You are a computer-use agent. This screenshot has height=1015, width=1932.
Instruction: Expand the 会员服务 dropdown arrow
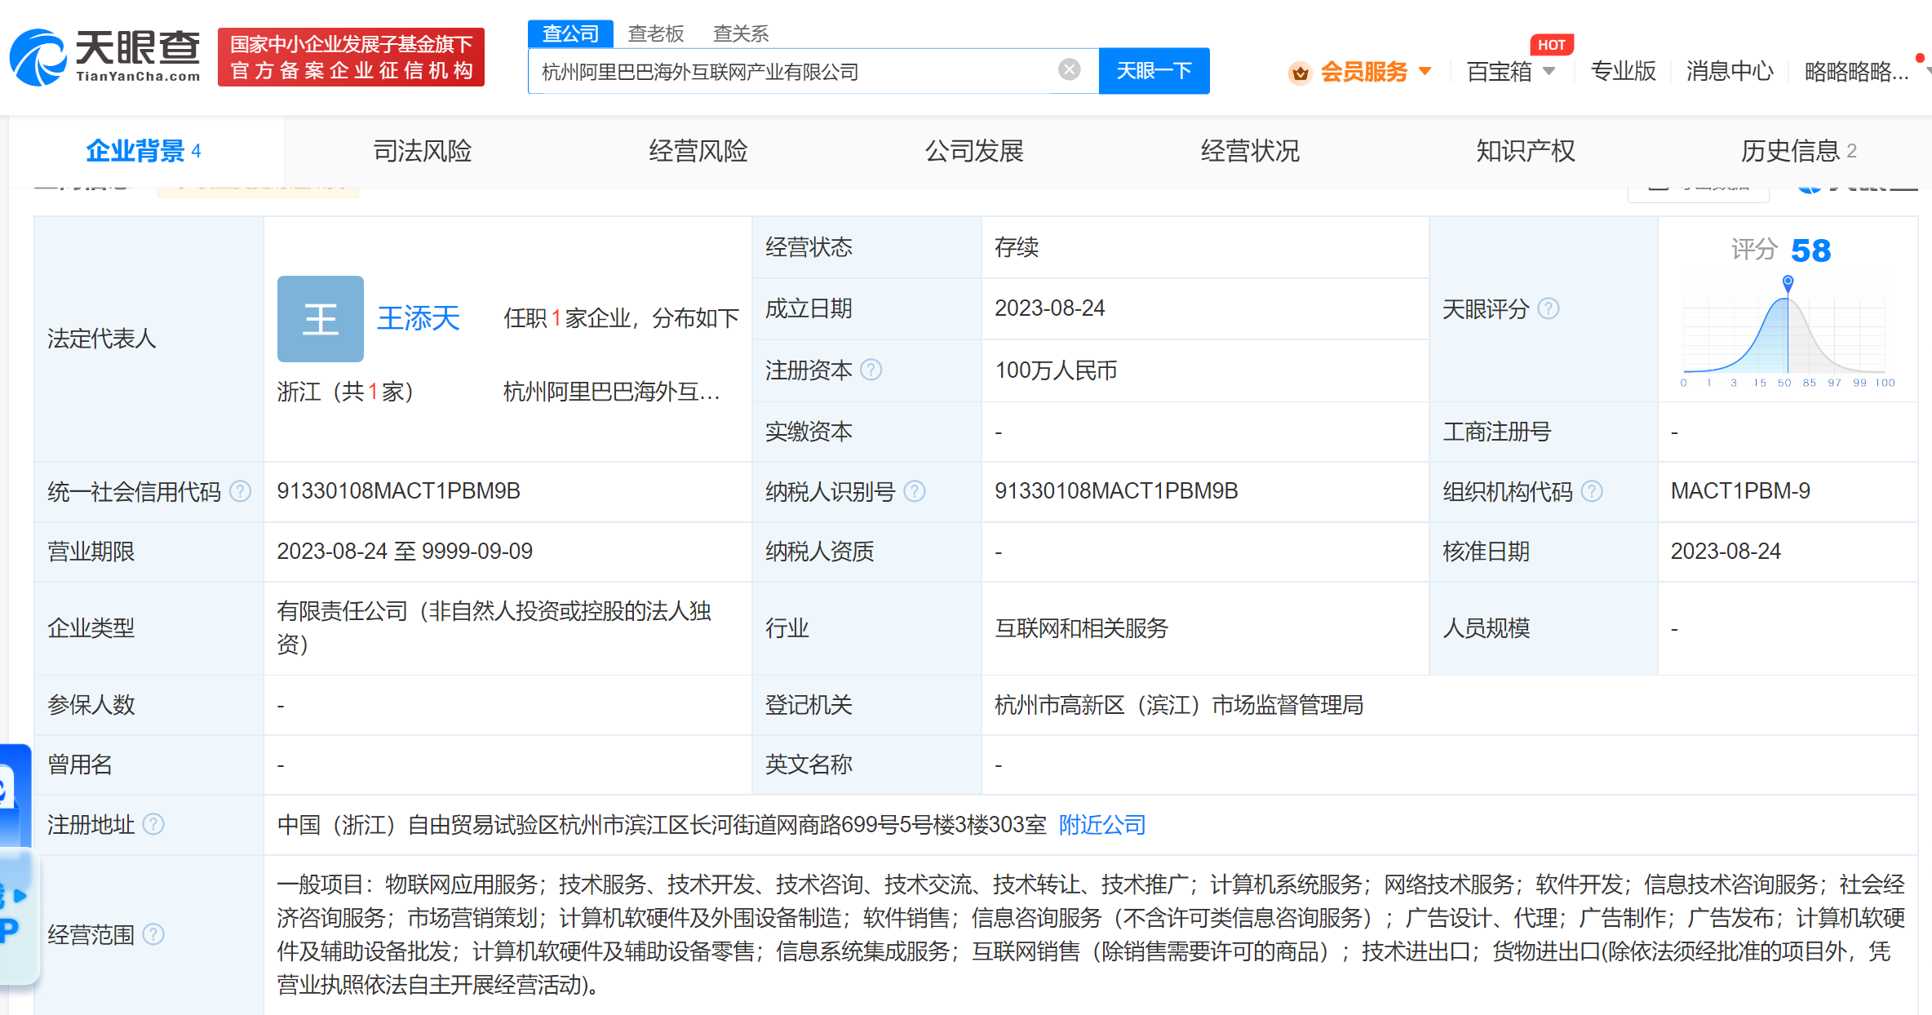pyautogui.click(x=1425, y=71)
